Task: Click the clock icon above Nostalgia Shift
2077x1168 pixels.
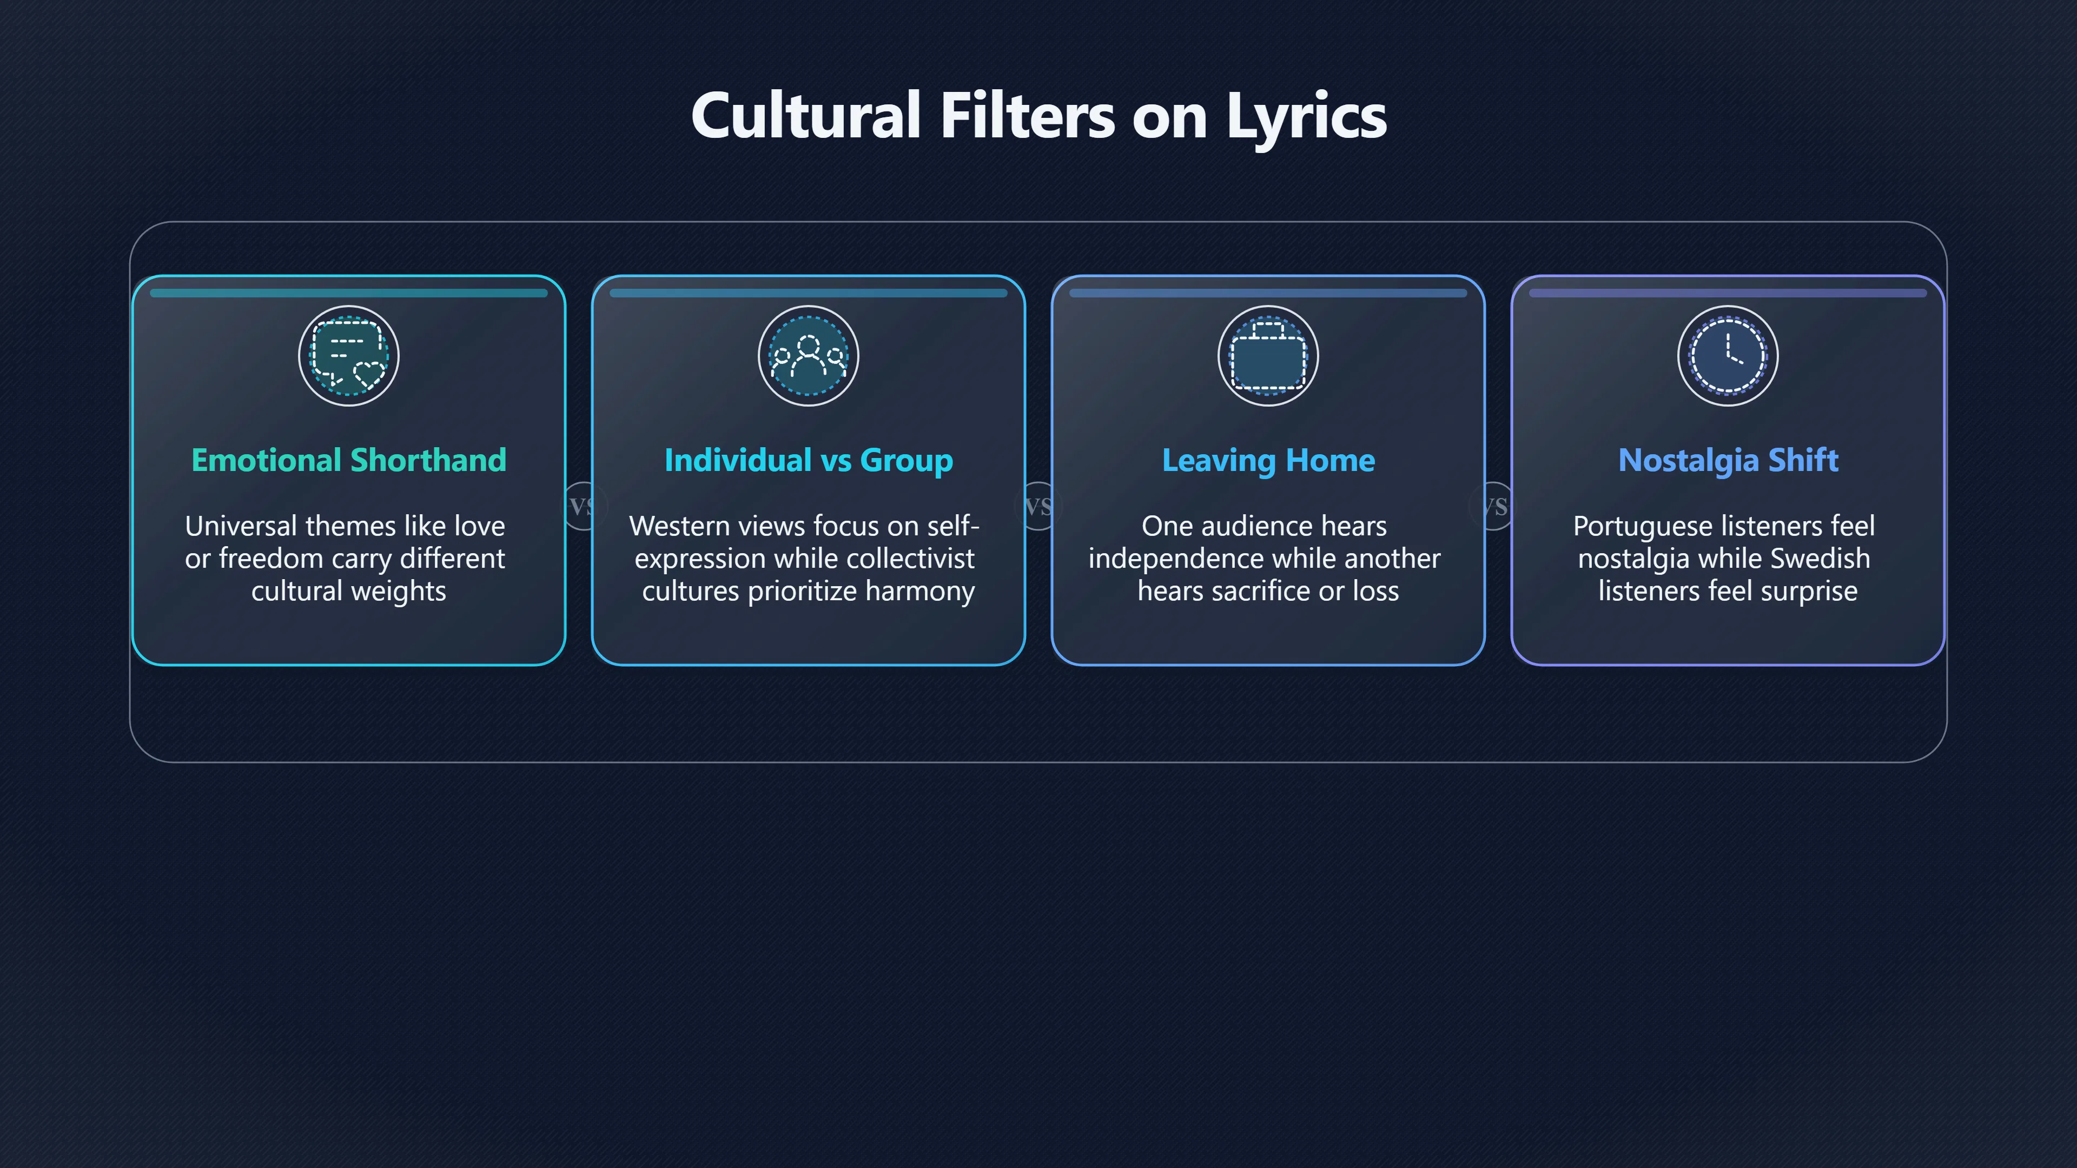Action: tap(1727, 355)
